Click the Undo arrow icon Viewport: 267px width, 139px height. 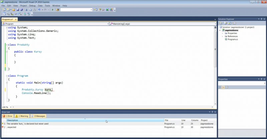39,10
